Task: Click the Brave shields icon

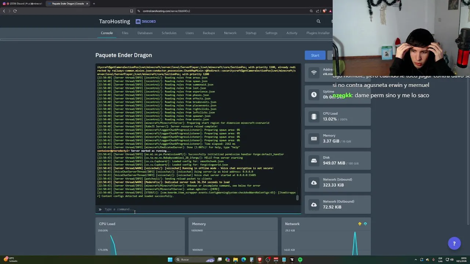Action: pyautogui.click(x=325, y=11)
